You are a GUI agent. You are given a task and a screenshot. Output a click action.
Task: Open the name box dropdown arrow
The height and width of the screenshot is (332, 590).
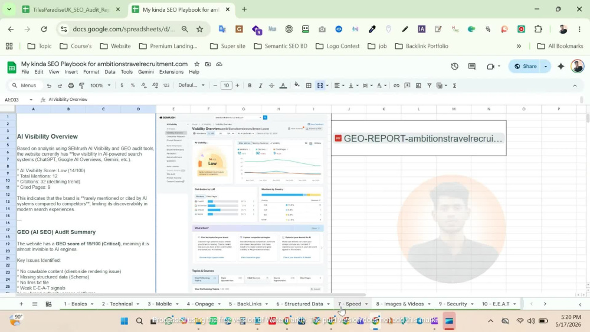tap(31, 100)
